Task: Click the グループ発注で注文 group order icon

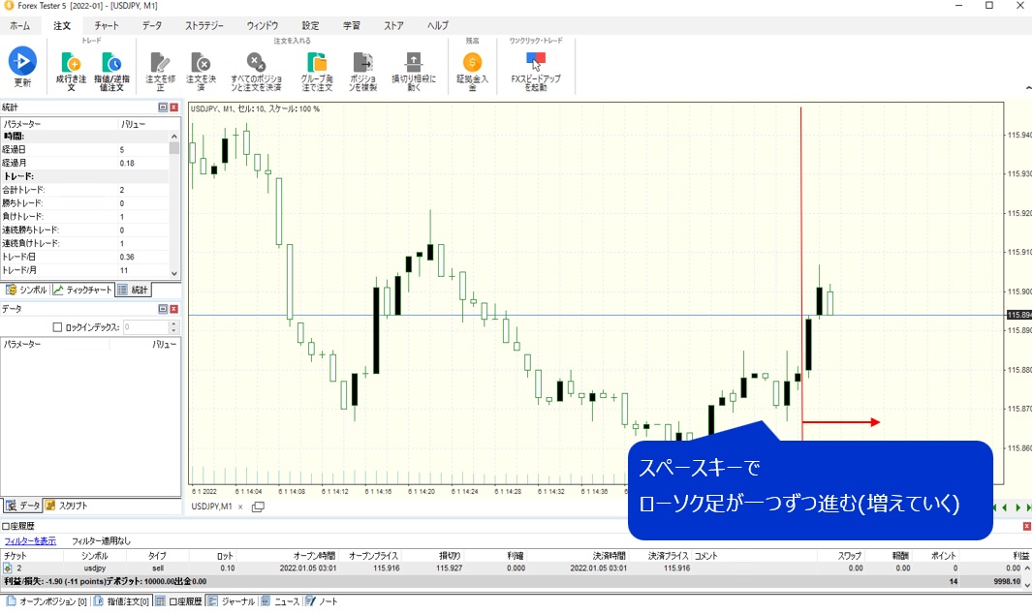Action: [316, 65]
